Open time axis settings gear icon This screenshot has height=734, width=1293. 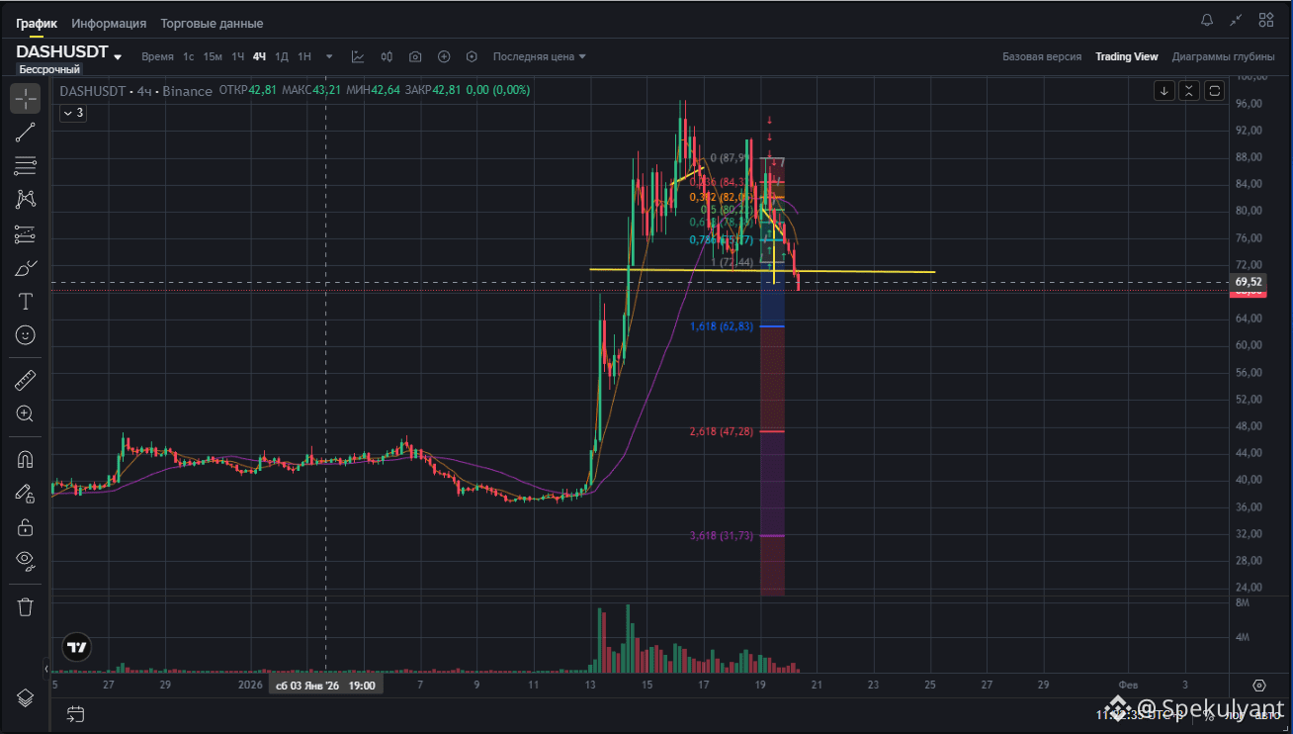(1258, 685)
